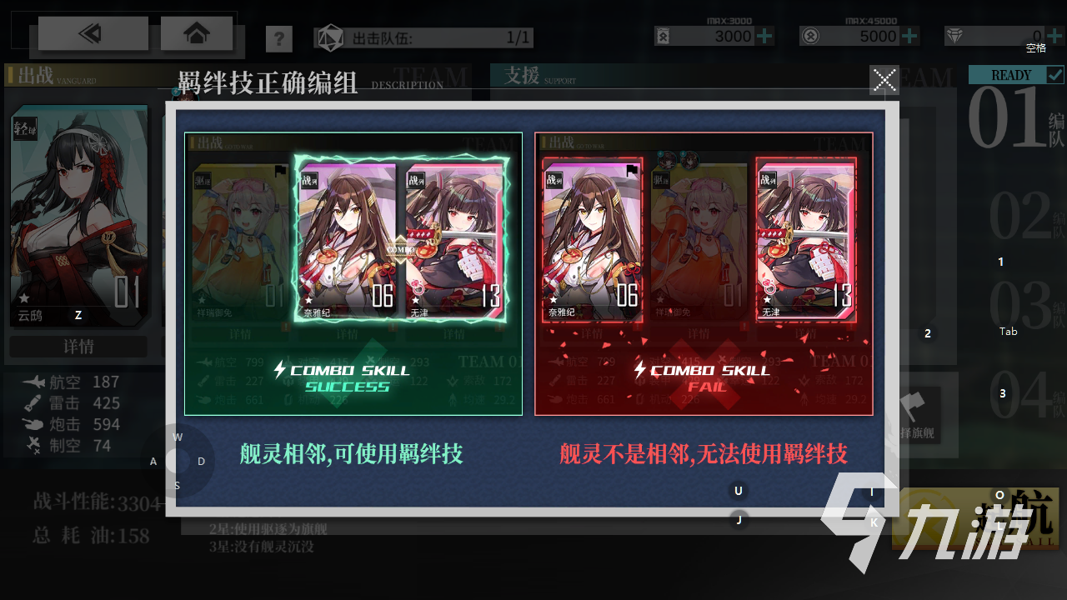Open the question mark help icon
Image resolution: width=1067 pixels, height=600 pixels.
tap(279, 38)
